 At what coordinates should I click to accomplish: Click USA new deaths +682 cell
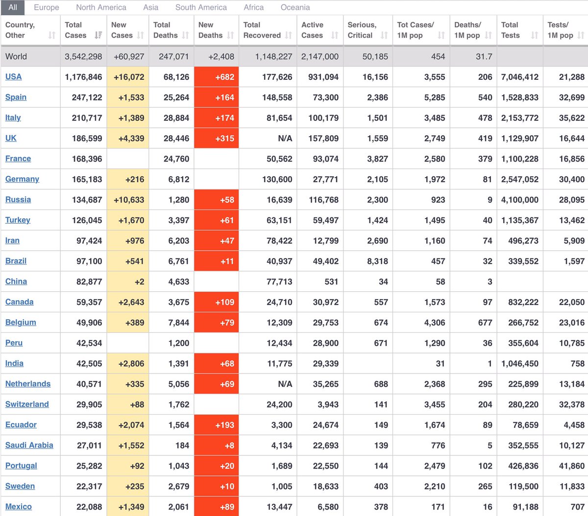pyautogui.click(x=217, y=77)
